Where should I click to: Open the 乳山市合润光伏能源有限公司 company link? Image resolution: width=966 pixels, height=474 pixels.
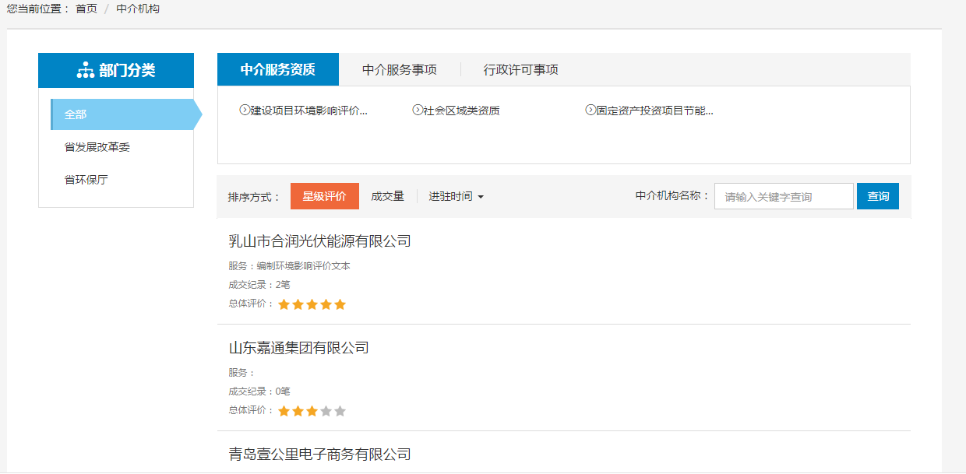(x=319, y=241)
